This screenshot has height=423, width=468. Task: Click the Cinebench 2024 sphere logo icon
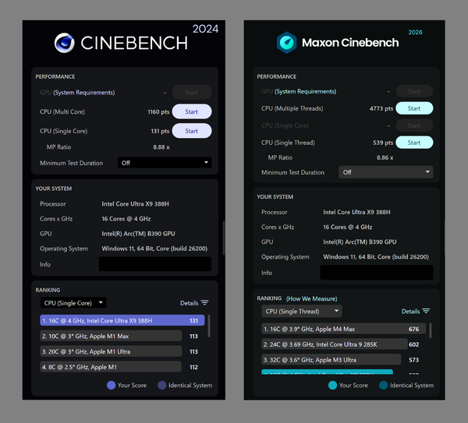pos(64,43)
